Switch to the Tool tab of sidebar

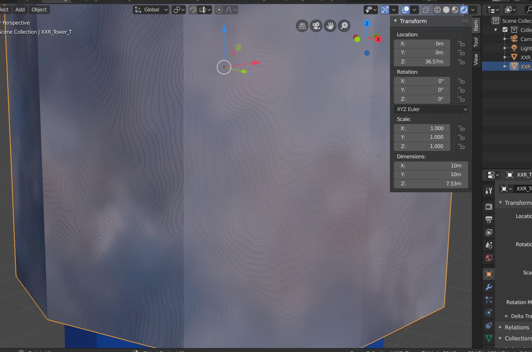pyautogui.click(x=476, y=42)
